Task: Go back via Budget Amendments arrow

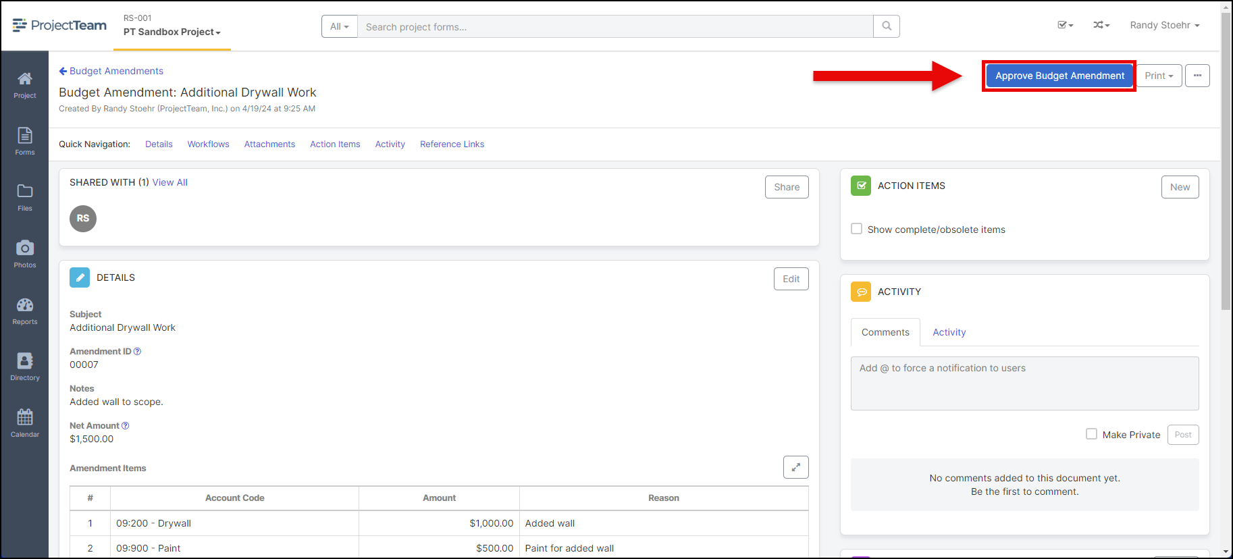Action: click(x=111, y=71)
